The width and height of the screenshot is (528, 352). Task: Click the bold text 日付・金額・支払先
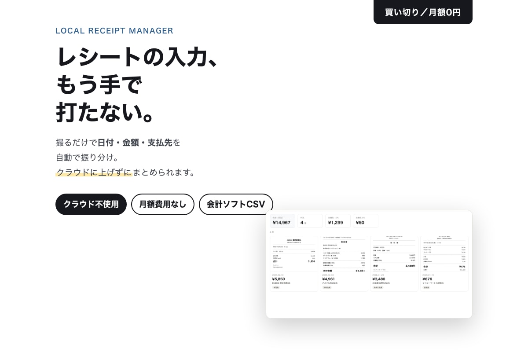coord(135,143)
